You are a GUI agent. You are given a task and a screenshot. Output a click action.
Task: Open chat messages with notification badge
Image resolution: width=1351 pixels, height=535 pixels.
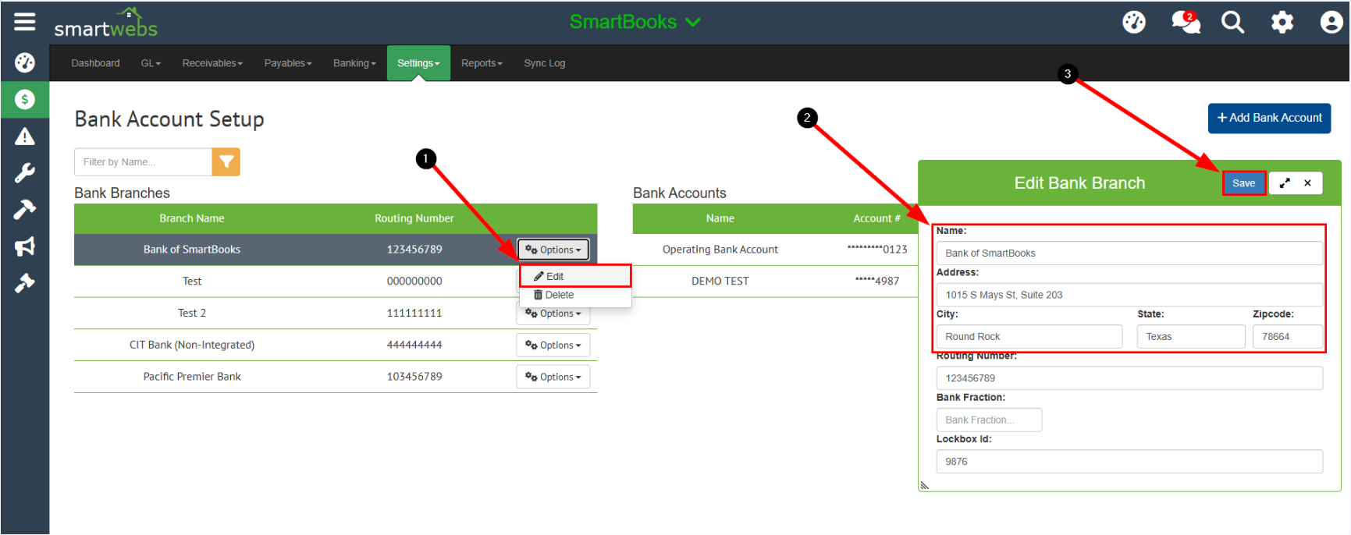[1186, 22]
